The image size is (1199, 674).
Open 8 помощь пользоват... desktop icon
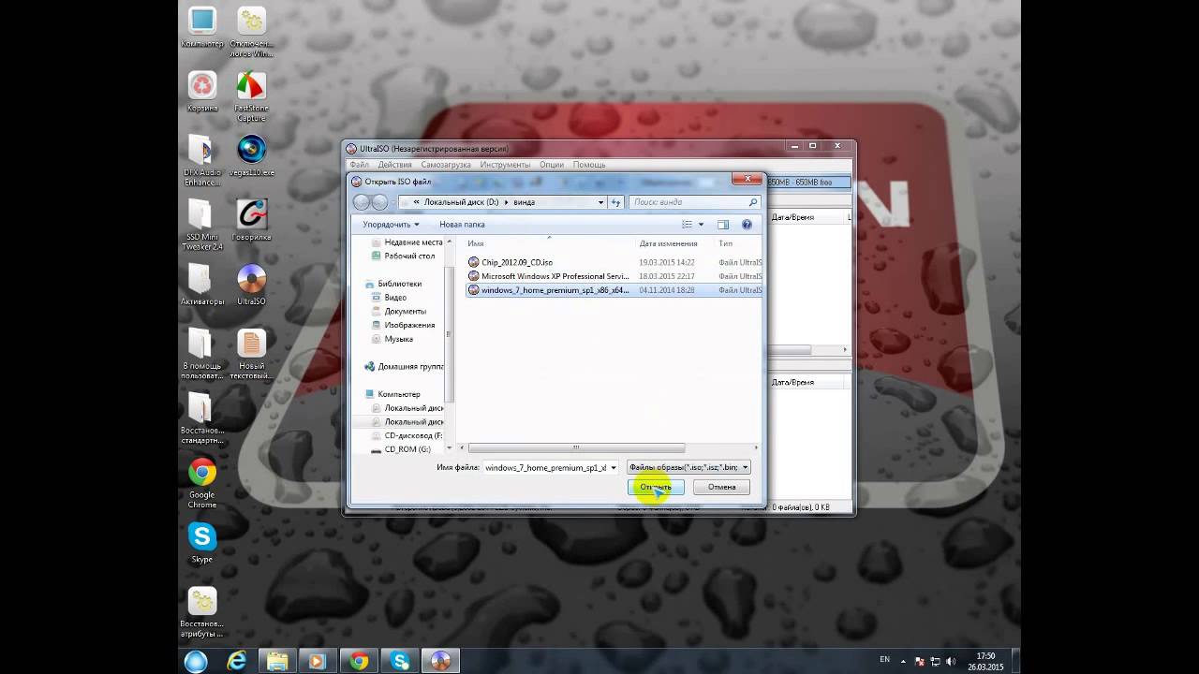click(202, 354)
